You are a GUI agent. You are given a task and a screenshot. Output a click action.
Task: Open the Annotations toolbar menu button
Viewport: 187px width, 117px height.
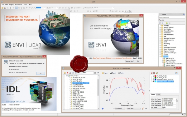click(88, 8)
